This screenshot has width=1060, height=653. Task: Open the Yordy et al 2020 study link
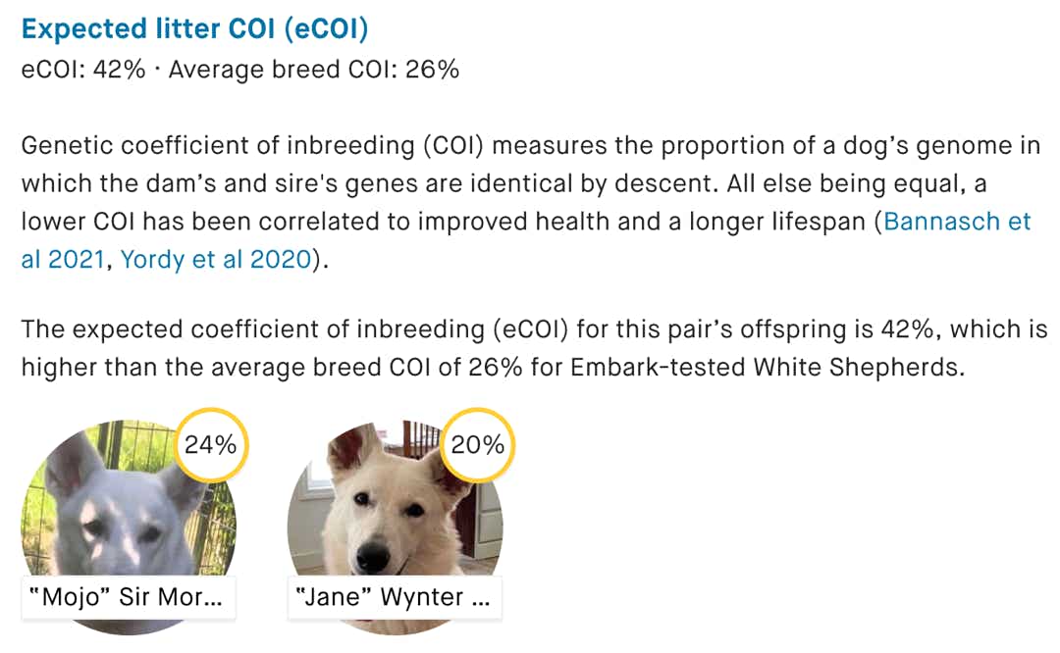tap(216, 259)
